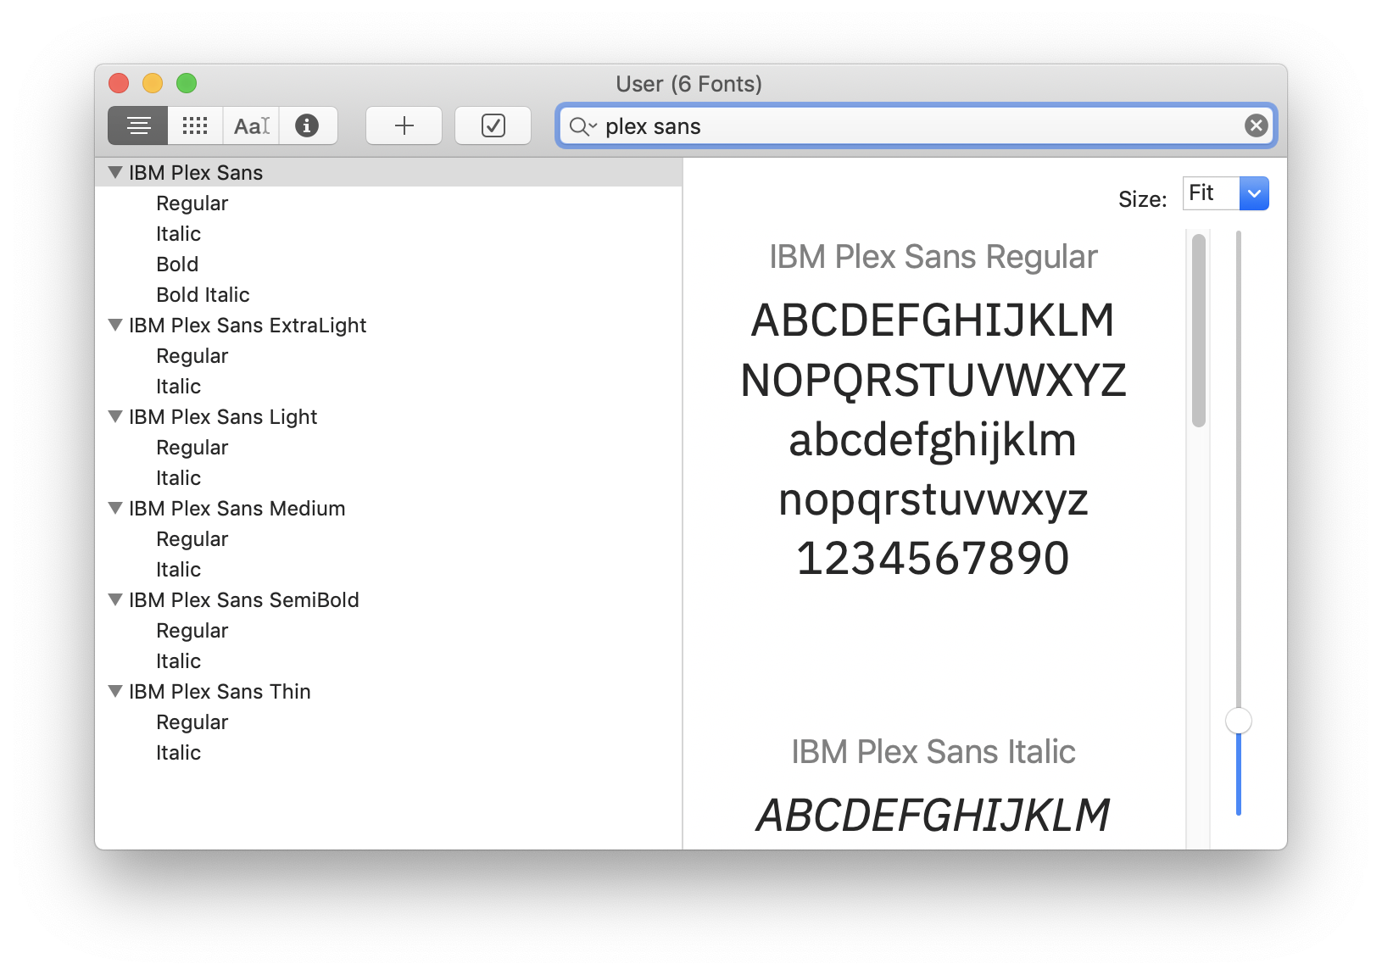Screen dimensions: 1382x975
Task: Select the IBM Plex Sans ExtraLight family name
Action: coord(247,325)
